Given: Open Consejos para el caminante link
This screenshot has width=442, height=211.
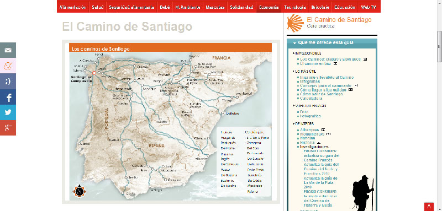Looking at the screenshot, I should pyautogui.click(x=326, y=86).
